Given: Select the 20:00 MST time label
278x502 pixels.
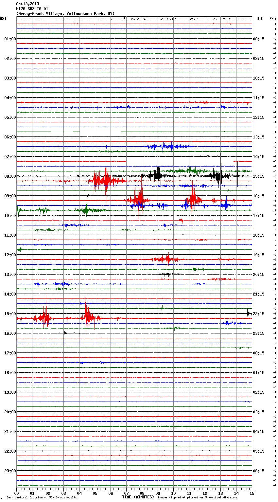Looking at the screenshot, I should (10, 412).
